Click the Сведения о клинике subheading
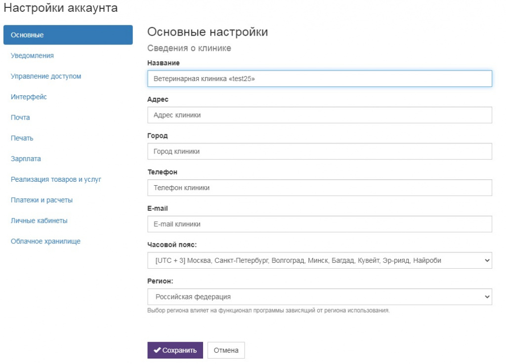The image size is (506, 364). 189,48
